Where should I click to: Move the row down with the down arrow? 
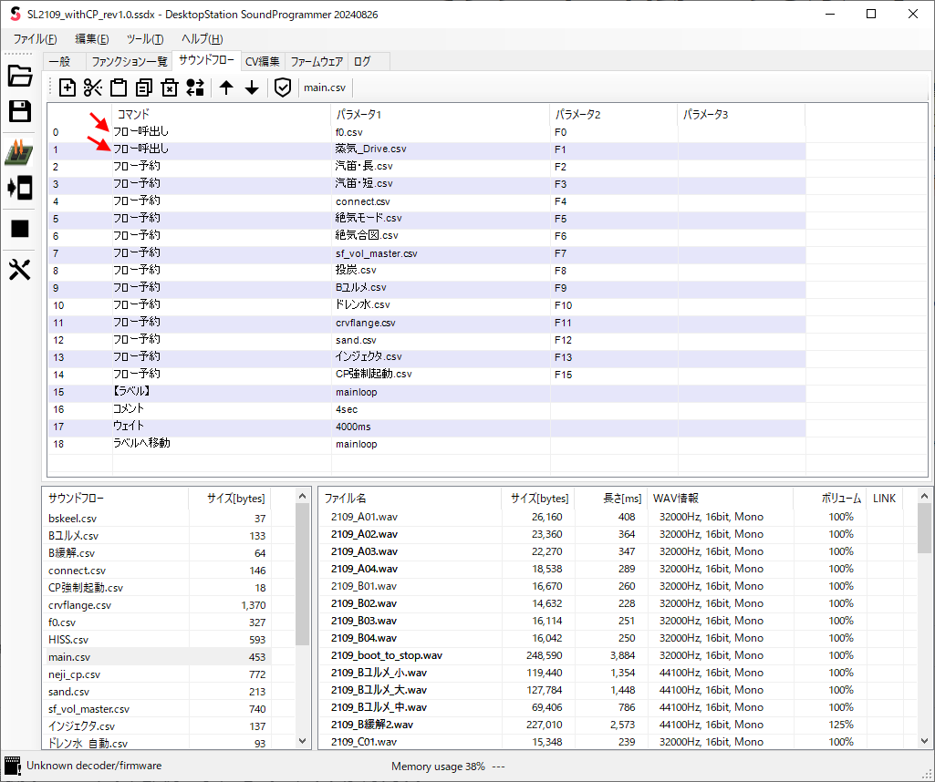pyautogui.click(x=252, y=87)
